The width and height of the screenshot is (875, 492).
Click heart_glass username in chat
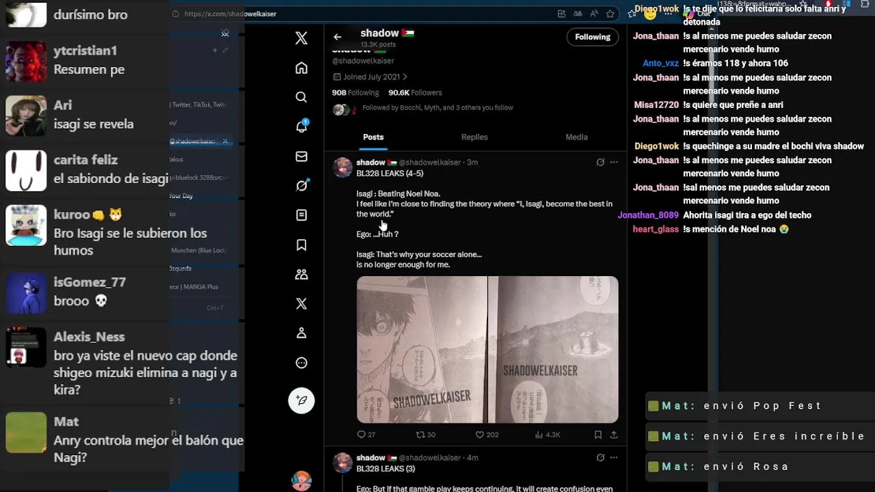point(656,229)
